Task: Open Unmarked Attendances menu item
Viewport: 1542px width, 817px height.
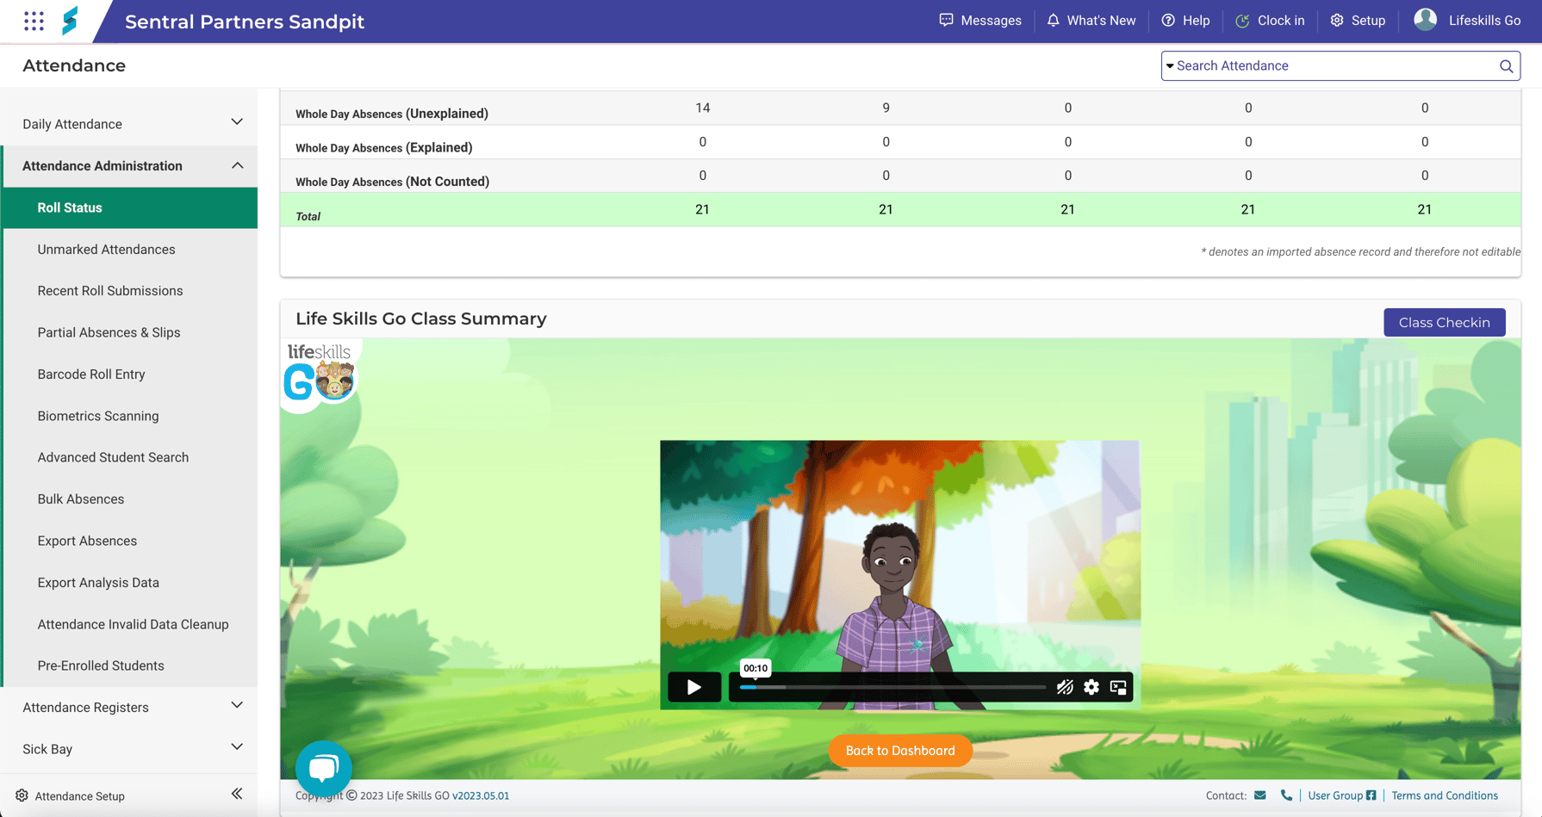Action: [x=106, y=250]
